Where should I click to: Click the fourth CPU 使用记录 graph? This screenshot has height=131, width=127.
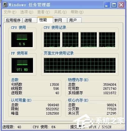pyautogui.click(x=107, y=40)
